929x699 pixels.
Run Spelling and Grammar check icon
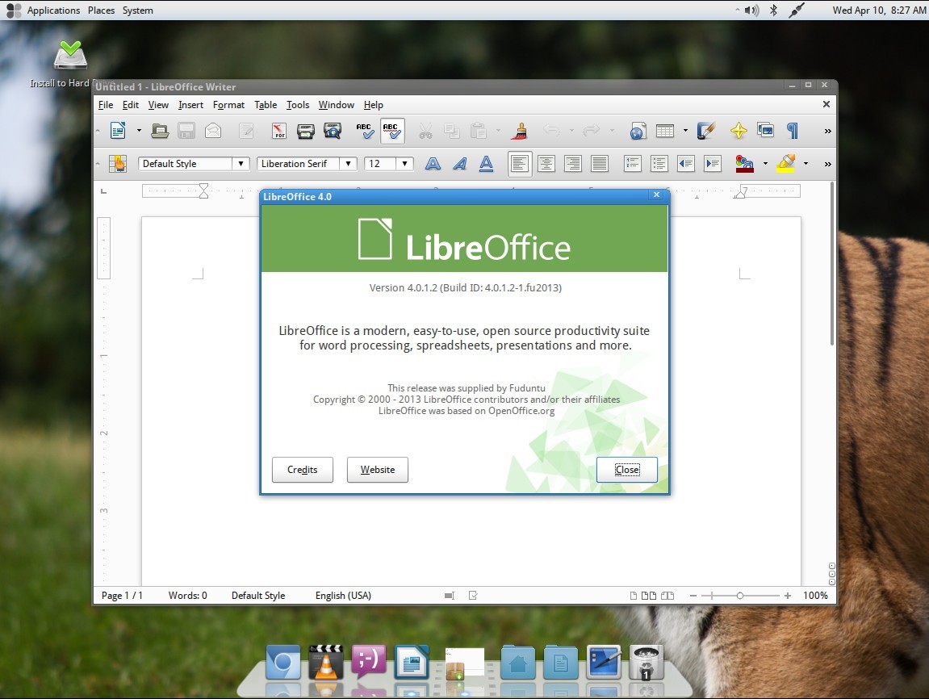click(364, 130)
